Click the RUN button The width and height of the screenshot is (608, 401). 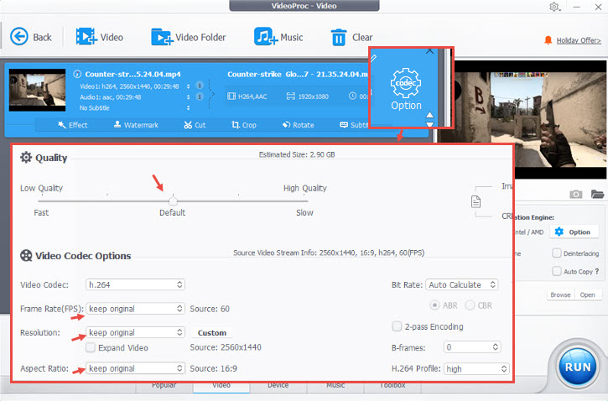(577, 367)
